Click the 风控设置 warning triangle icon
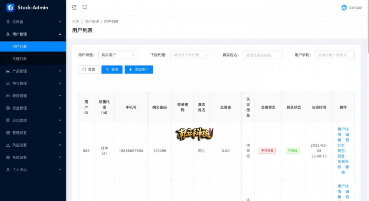Screen dimensions: 369x201 (8, 145)
